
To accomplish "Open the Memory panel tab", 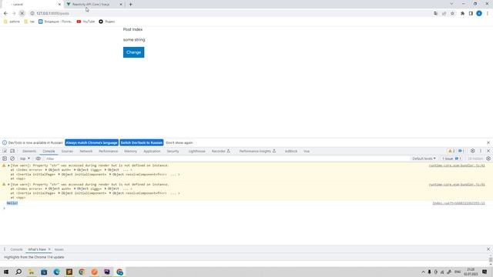I will (130, 151).
